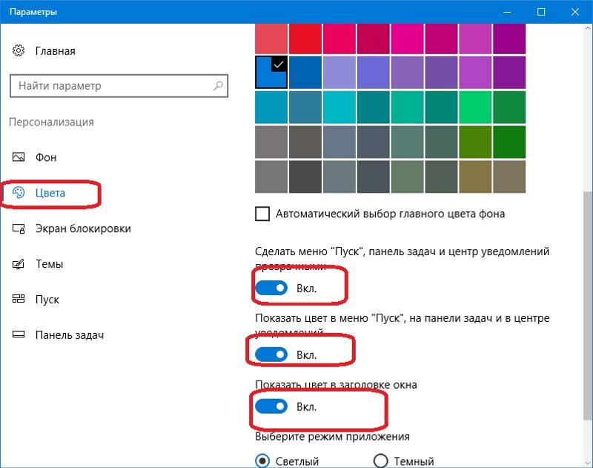593x468 pixels.
Task: Toggle transparency switch for Пуск, панель задач
Action: click(x=271, y=289)
